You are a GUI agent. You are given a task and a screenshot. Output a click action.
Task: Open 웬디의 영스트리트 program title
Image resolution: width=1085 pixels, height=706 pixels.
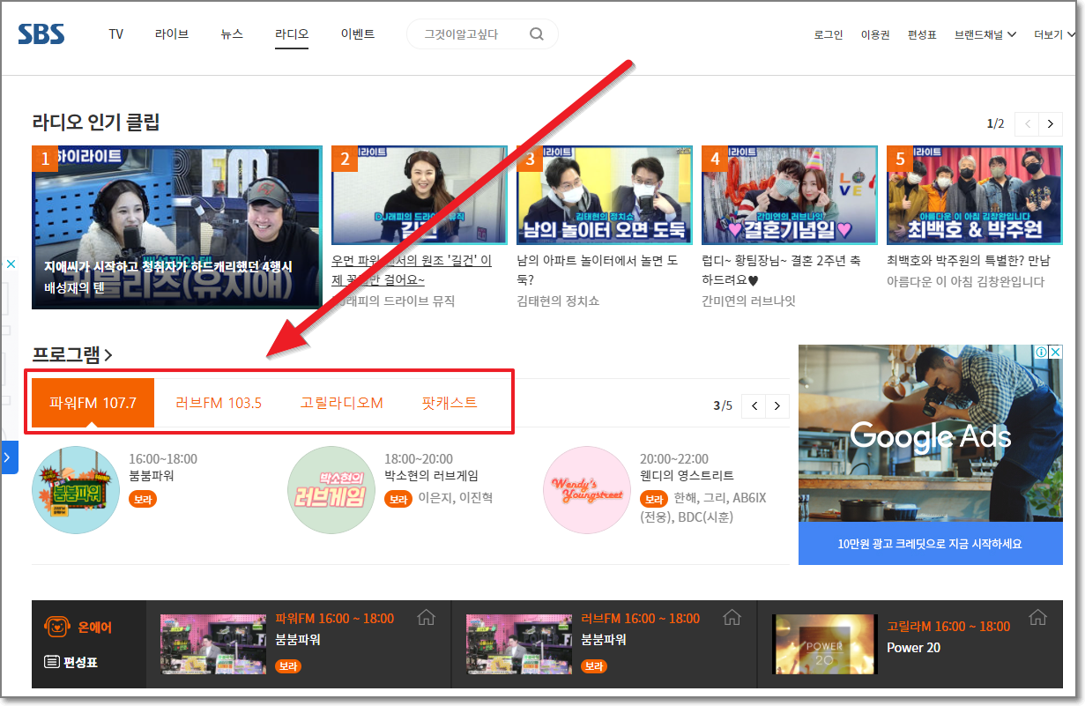(x=687, y=476)
